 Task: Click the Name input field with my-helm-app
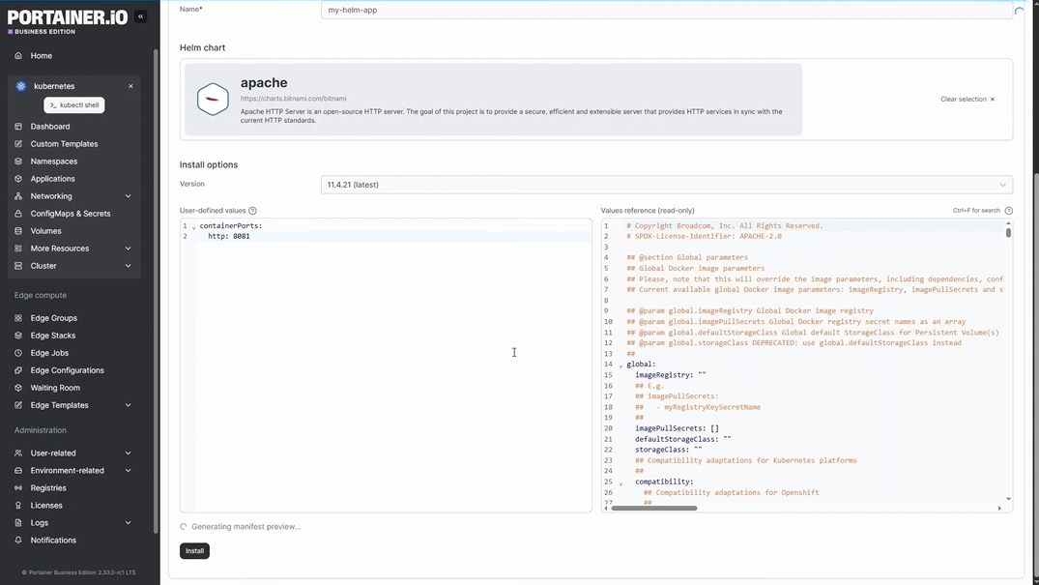pyautogui.click(x=666, y=10)
